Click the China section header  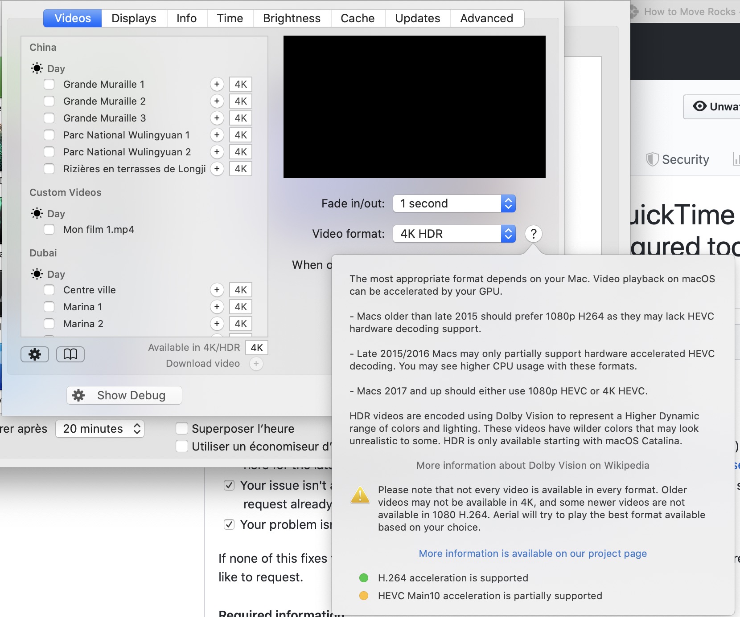43,47
